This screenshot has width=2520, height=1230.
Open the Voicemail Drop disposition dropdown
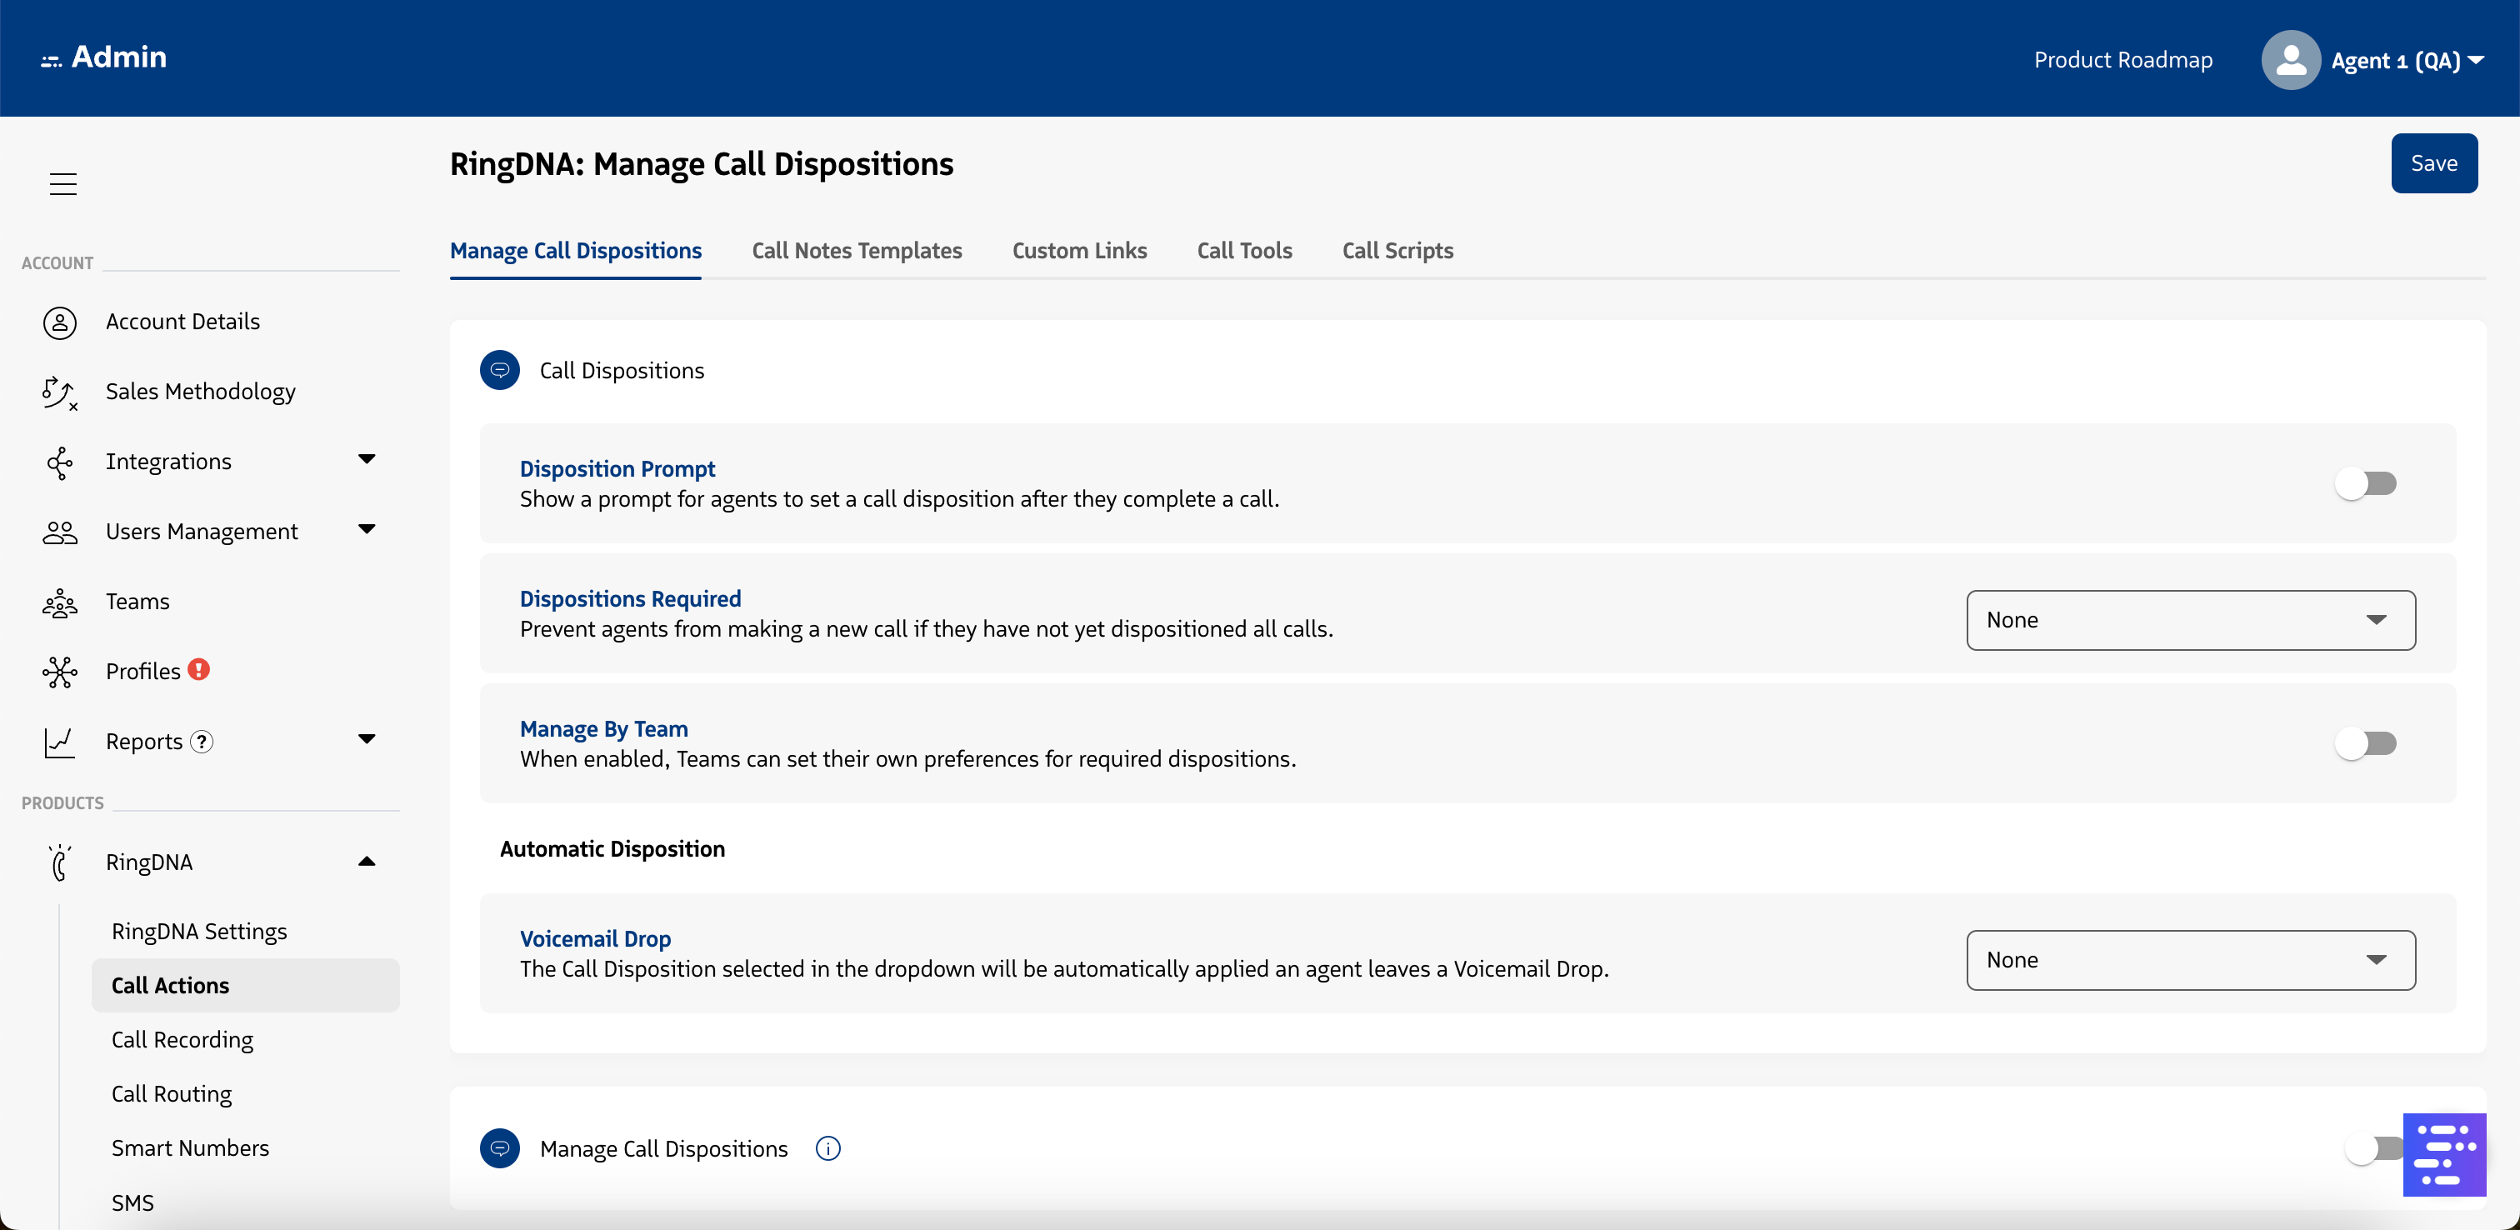coord(2190,961)
